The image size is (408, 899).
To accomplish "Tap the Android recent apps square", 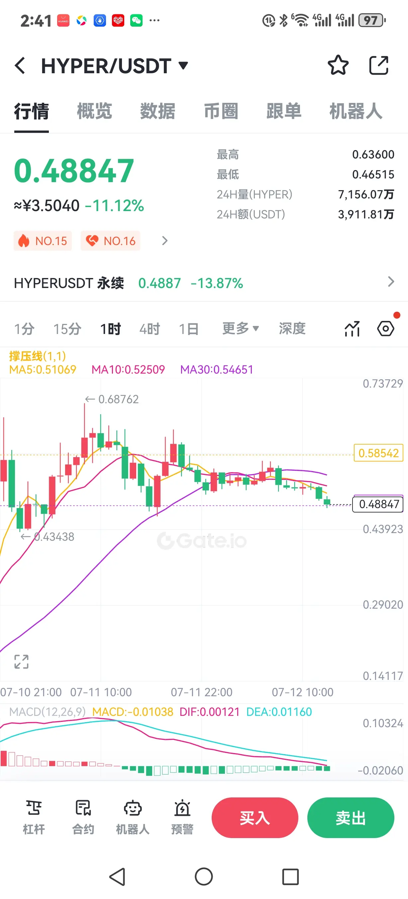I will click(x=290, y=877).
